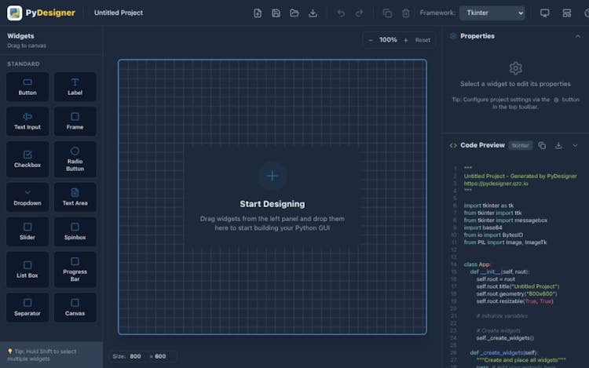Copy generated code in Code Preview
This screenshot has height=368, width=589.
pyautogui.click(x=542, y=145)
